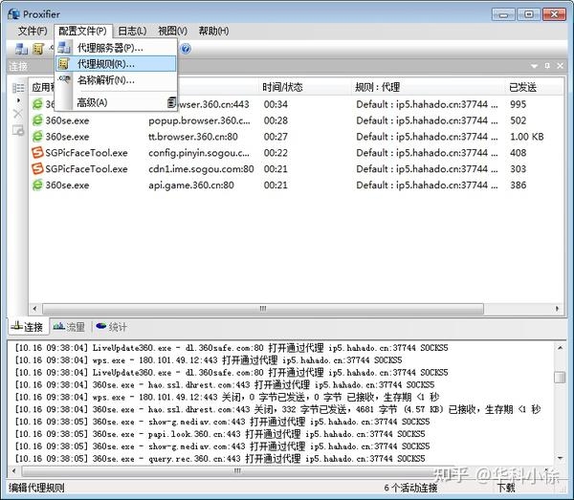The width and height of the screenshot is (574, 500).
Task: Switch to the 流量 traffic tab
Action: tap(70, 327)
